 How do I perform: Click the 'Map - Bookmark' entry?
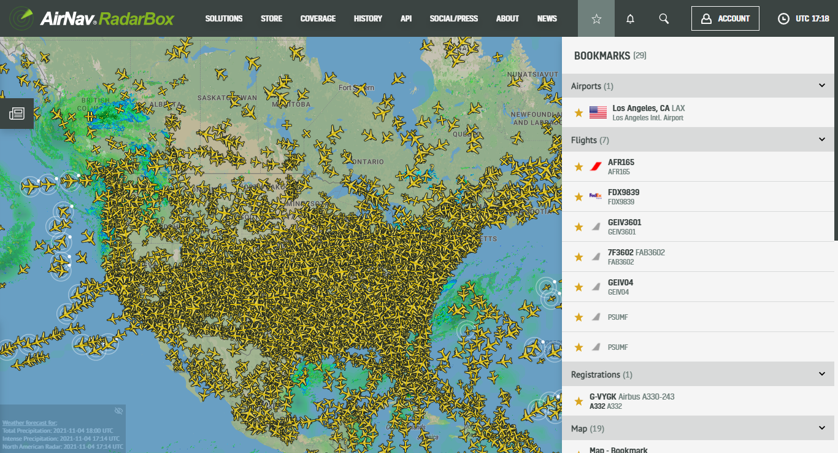[618, 450]
